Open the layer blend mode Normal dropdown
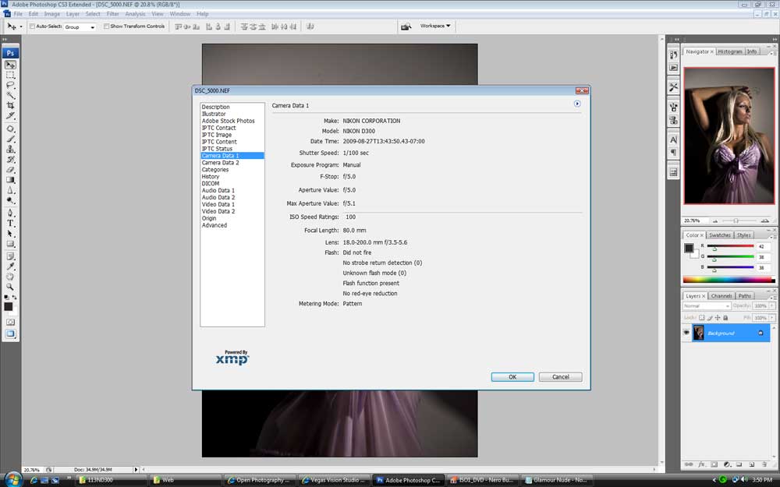 [707, 306]
